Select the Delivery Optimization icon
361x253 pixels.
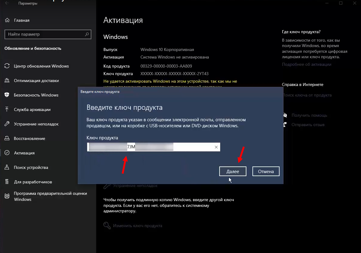point(7,81)
